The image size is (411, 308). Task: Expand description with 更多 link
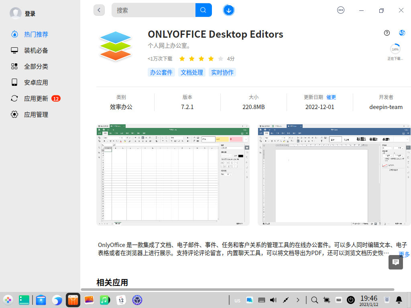(404, 254)
